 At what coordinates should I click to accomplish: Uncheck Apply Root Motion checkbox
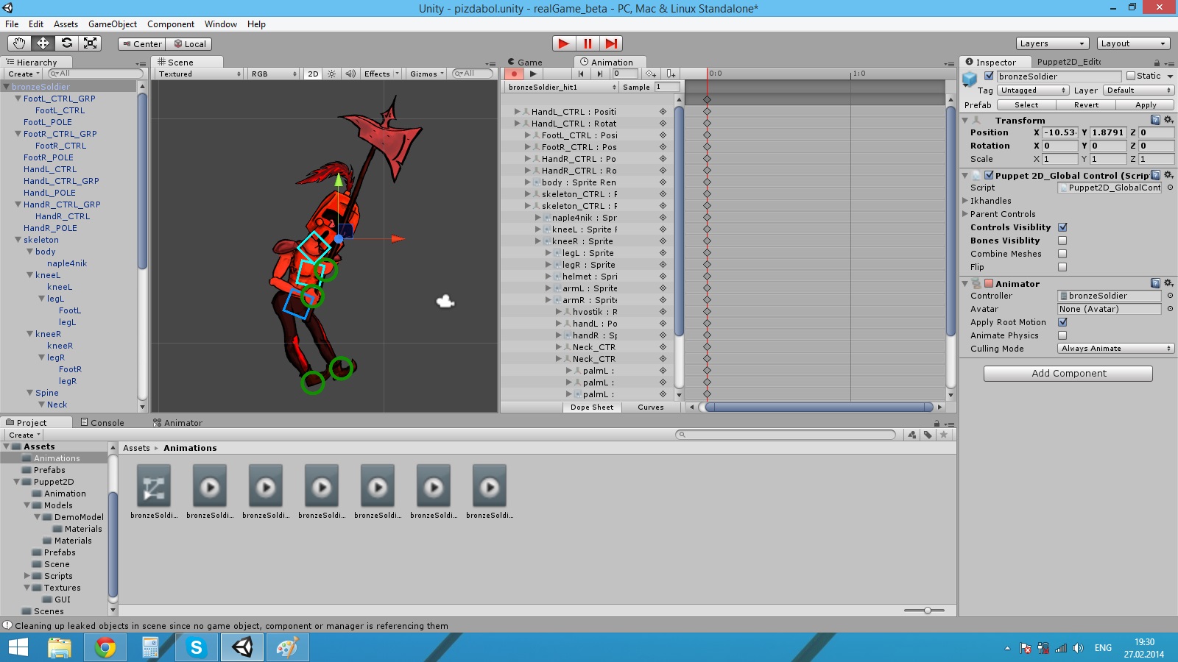1062,322
